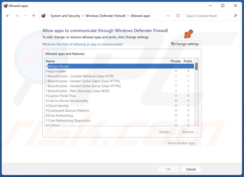
Task: Open System and Security breadcrumb
Action: click(x=65, y=16)
